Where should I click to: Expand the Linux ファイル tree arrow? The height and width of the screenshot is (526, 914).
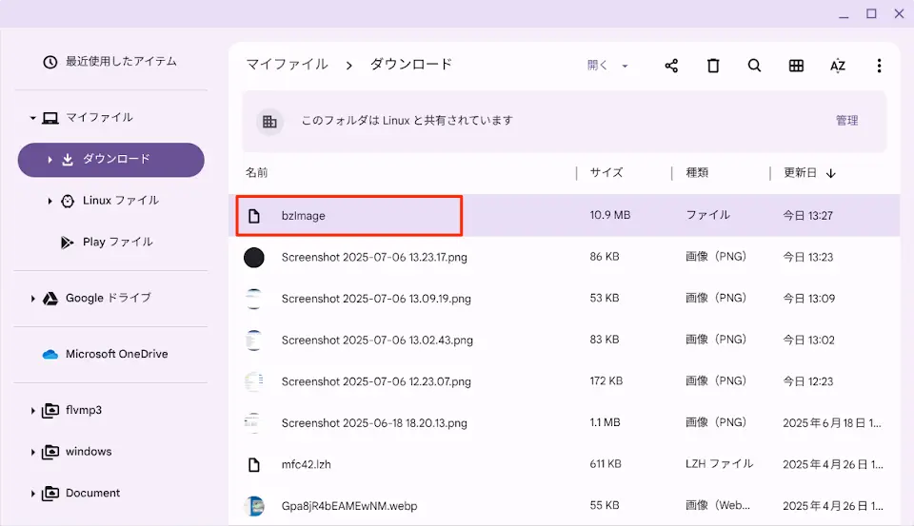point(50,201)
